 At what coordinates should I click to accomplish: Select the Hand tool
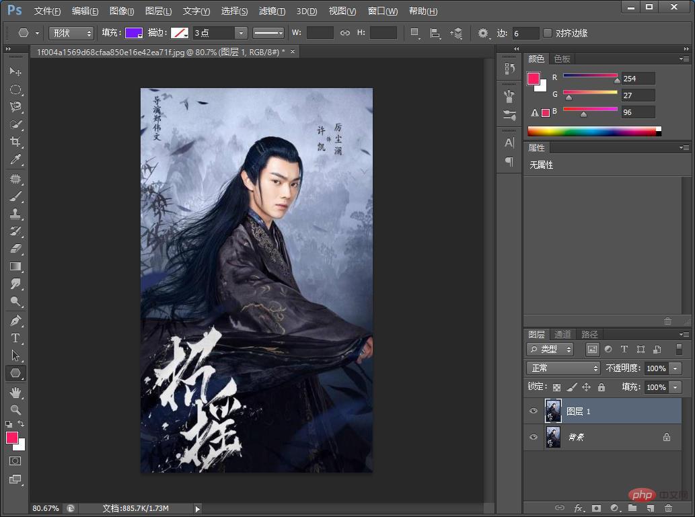coord(15,392)
